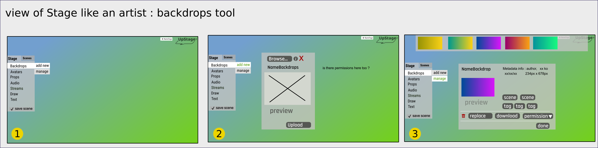Click the UpStage logo in panel 2

click(x=387, y=39)
